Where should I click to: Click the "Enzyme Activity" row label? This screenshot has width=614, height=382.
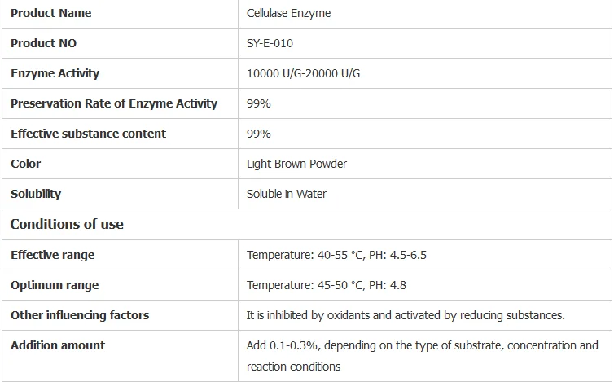(x=55, y=73)
